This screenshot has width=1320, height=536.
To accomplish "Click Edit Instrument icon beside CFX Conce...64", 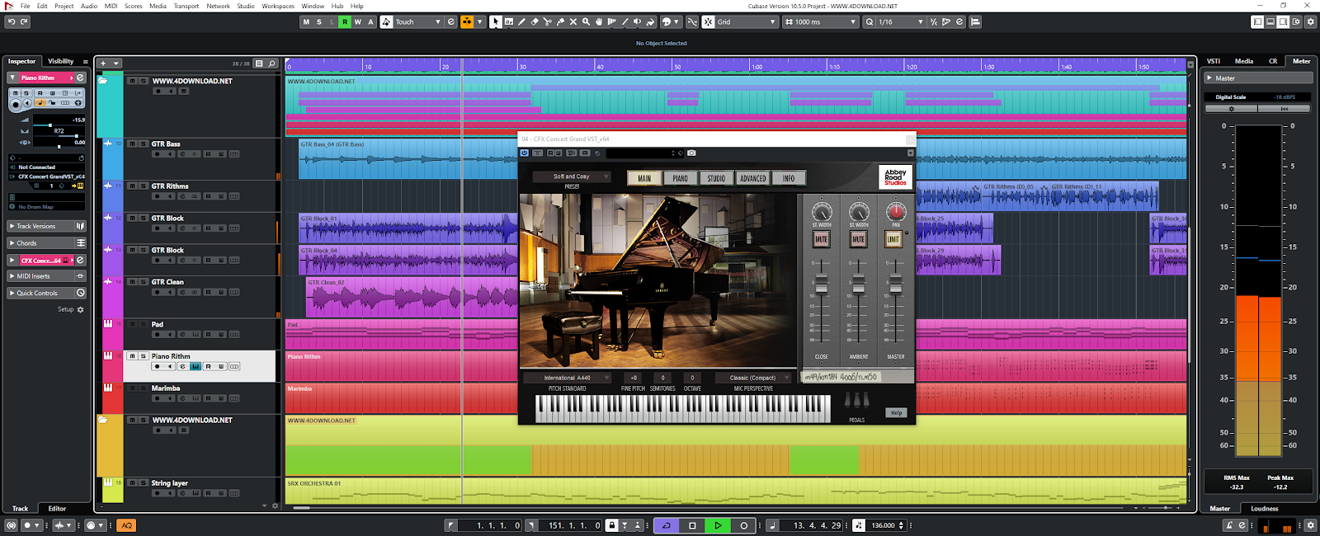I will point(80,260).
